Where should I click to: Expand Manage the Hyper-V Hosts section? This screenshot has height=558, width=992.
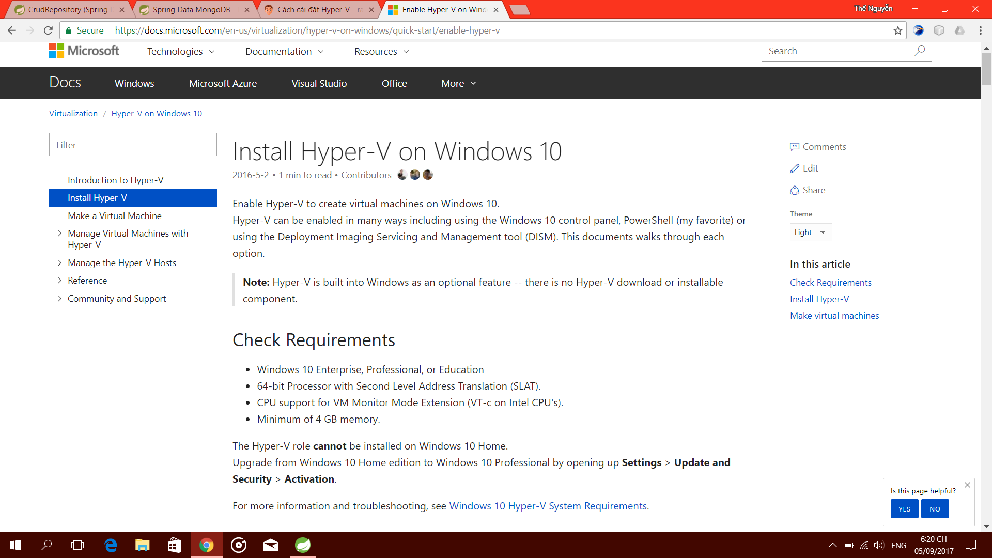coord(60,263)
